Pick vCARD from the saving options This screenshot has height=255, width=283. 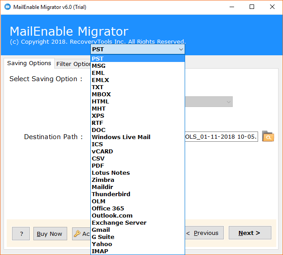(137, 152)
